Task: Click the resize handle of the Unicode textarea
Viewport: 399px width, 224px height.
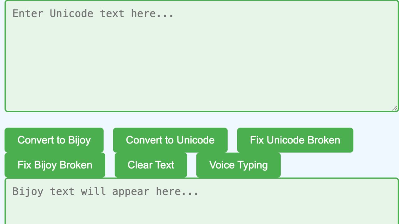Action: tap(395, 108)
